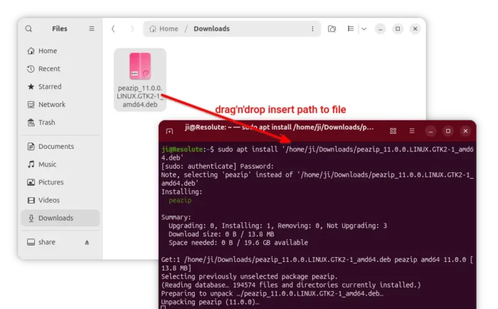Click the search icon in Files
This screenshot has width=498, height=309.
(x=28, y=29)
